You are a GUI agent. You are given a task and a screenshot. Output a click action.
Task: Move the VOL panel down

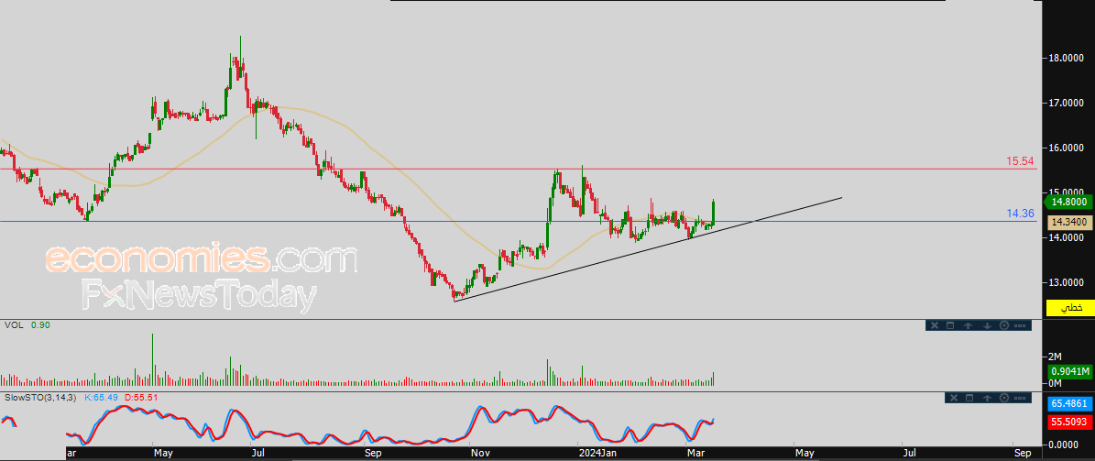point(987,325)
